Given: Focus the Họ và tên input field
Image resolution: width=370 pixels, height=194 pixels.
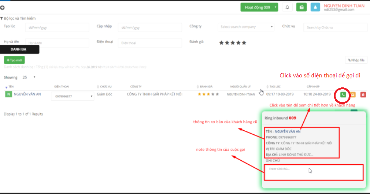Looking at the screenshot, I should [57, 43].
